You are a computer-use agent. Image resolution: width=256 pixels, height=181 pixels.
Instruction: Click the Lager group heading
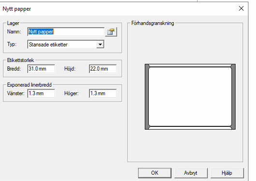(13, 23)
